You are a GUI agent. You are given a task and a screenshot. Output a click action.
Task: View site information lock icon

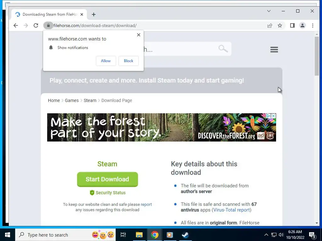coord(48,25)
